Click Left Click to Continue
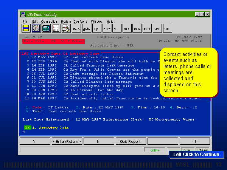227x170 pixels. pos(196,154)
